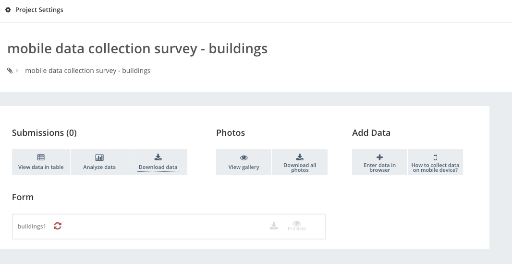Click the Photos section heading
Screen dimensions: 512x264
click(231, 133)
